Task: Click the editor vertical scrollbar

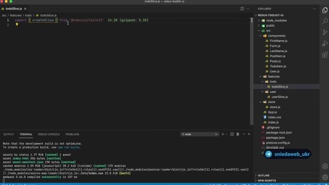Action: tap(251, 71)
